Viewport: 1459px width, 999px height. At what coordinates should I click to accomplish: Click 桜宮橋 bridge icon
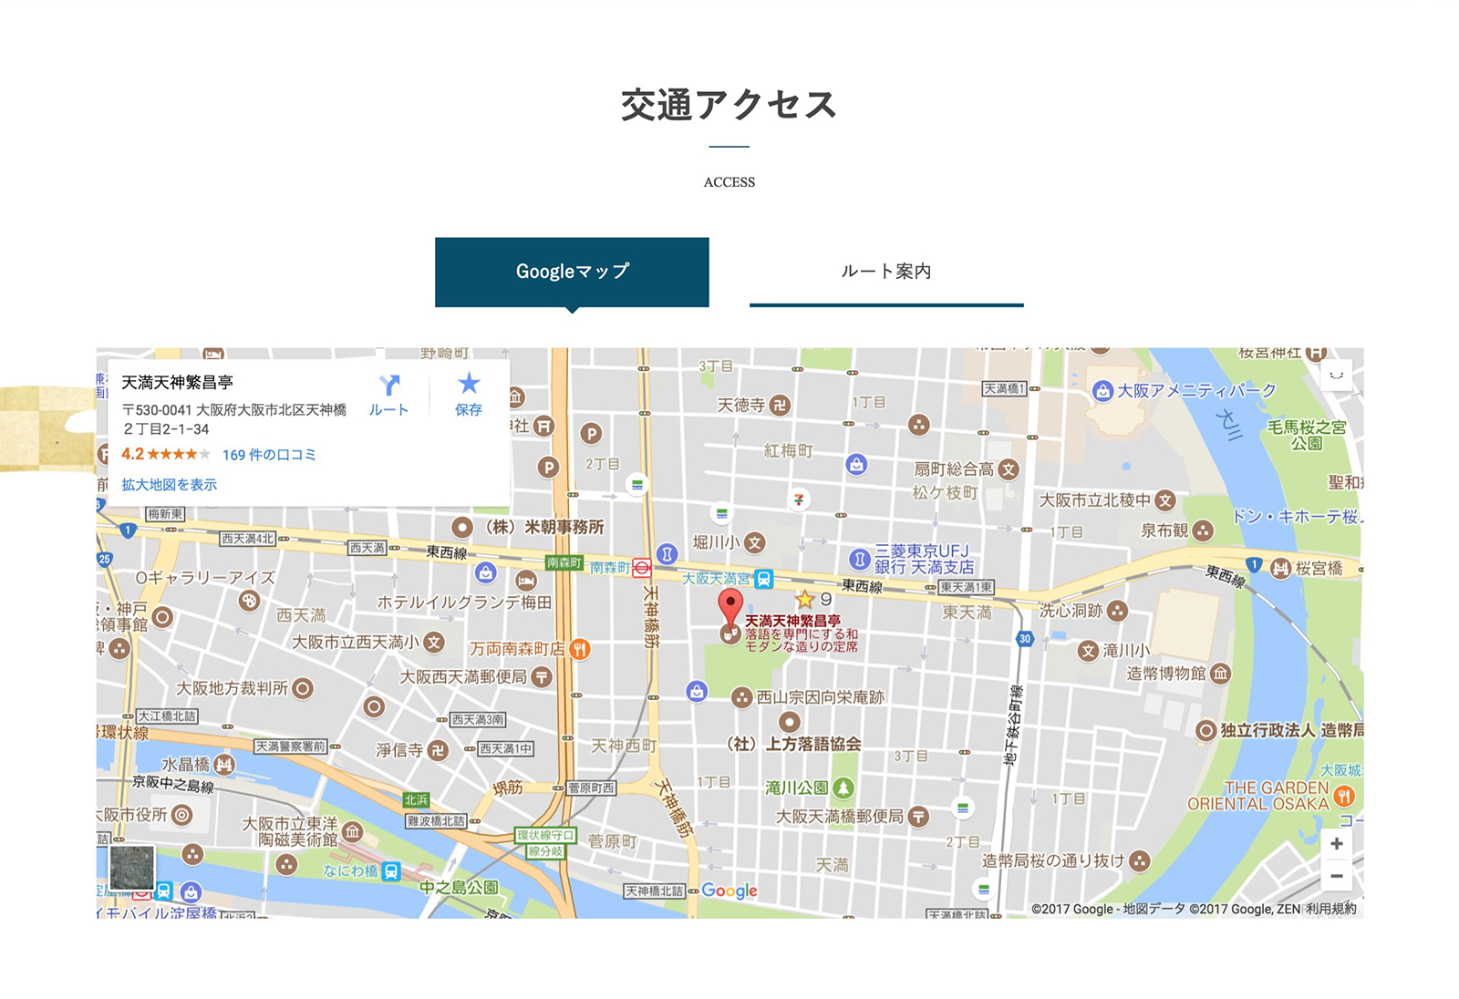coord(1280,569)
